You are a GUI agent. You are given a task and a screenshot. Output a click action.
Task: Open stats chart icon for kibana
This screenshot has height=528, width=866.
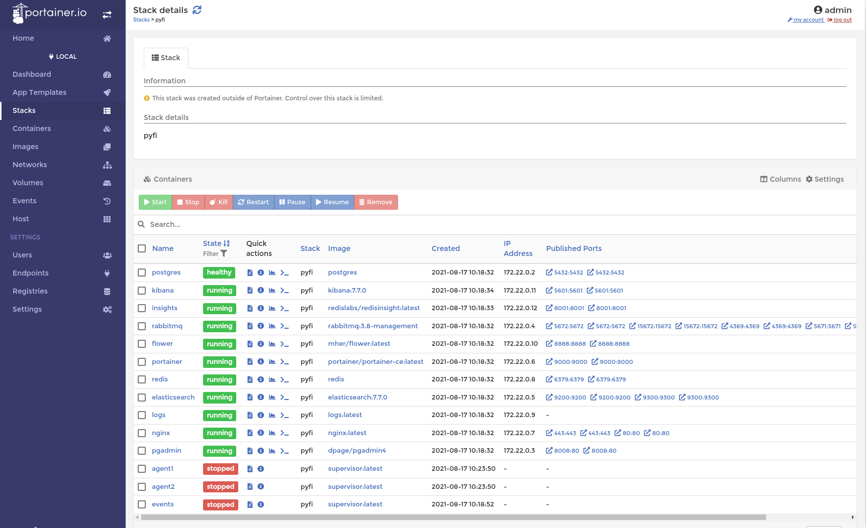point(272,291)
